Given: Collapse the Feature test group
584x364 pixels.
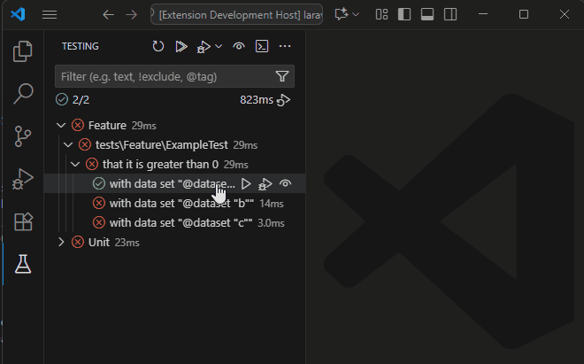Looking at the screenshot, I should (61, 126).
